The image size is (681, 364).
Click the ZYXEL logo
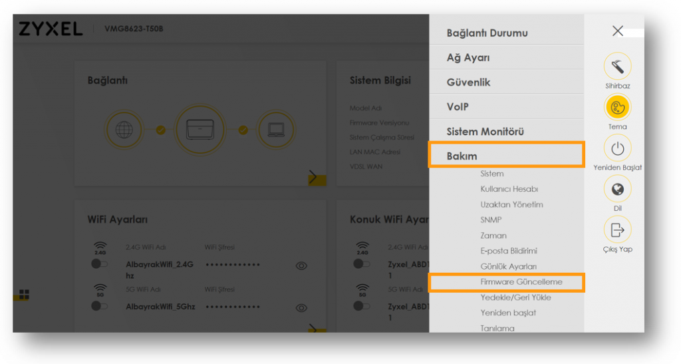click(x=51, y=29)
